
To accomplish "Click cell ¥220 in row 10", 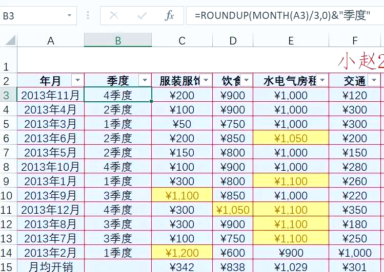I will pos(355,195).
